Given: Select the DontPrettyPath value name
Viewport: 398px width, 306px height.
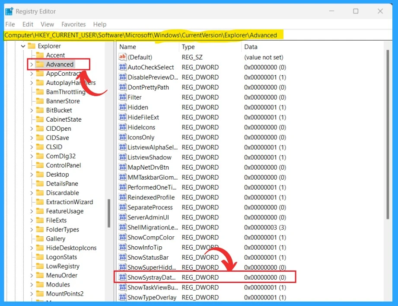Looking at the screenshot, I should click(148, 87).
